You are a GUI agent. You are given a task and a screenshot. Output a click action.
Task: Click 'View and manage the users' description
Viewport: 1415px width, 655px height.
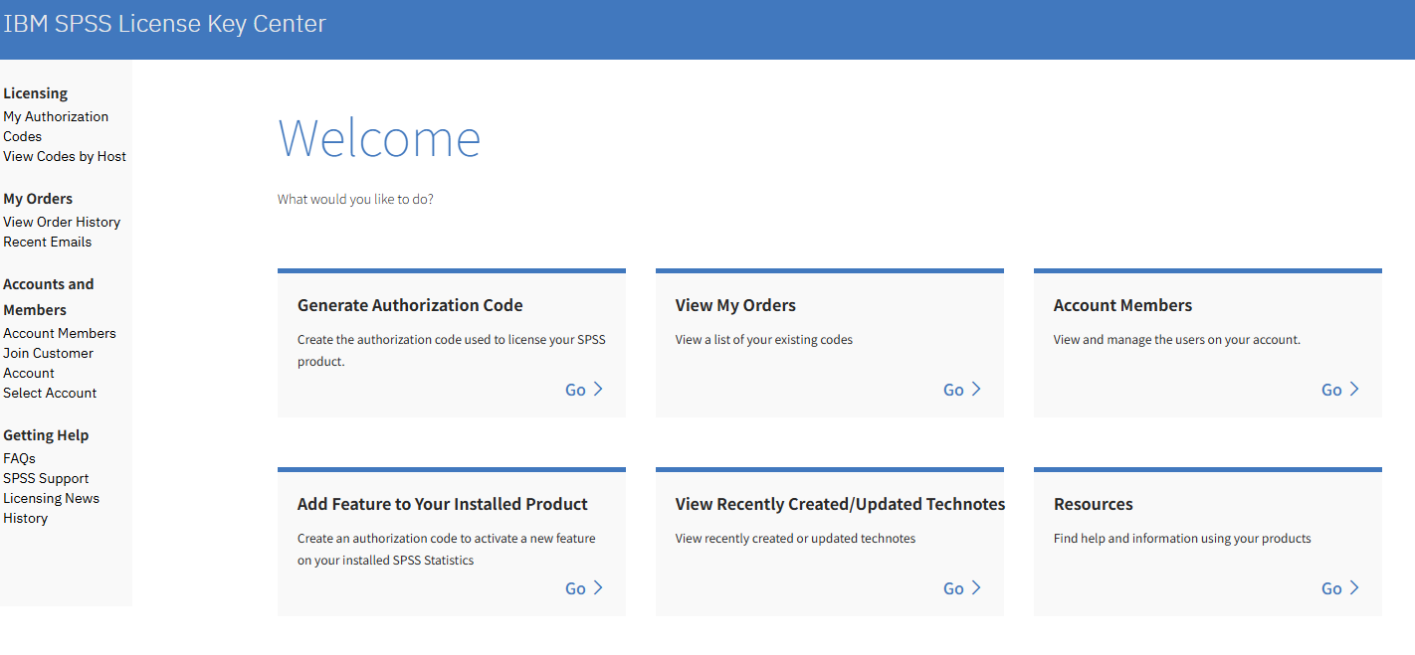[x=1177, y=339]
